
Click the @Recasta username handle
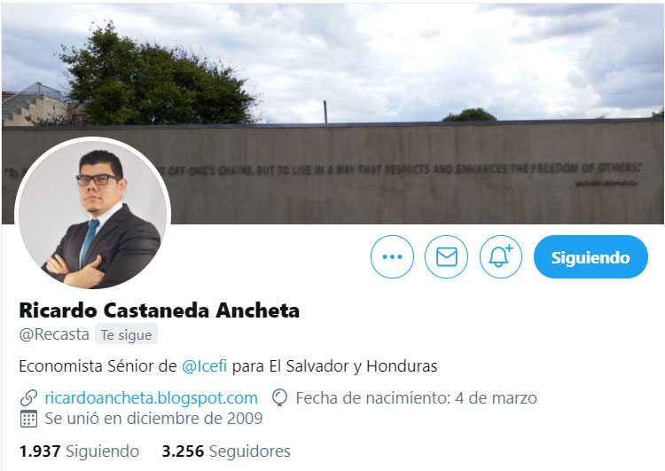click(54, 334)
